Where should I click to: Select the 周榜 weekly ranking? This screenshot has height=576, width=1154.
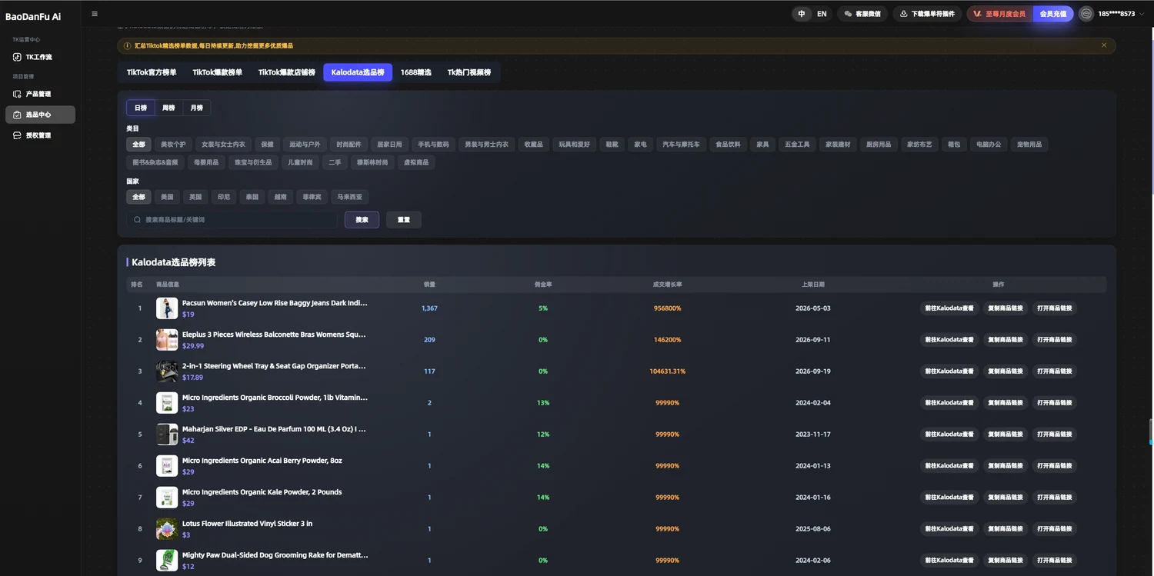(x=168, y=108)
